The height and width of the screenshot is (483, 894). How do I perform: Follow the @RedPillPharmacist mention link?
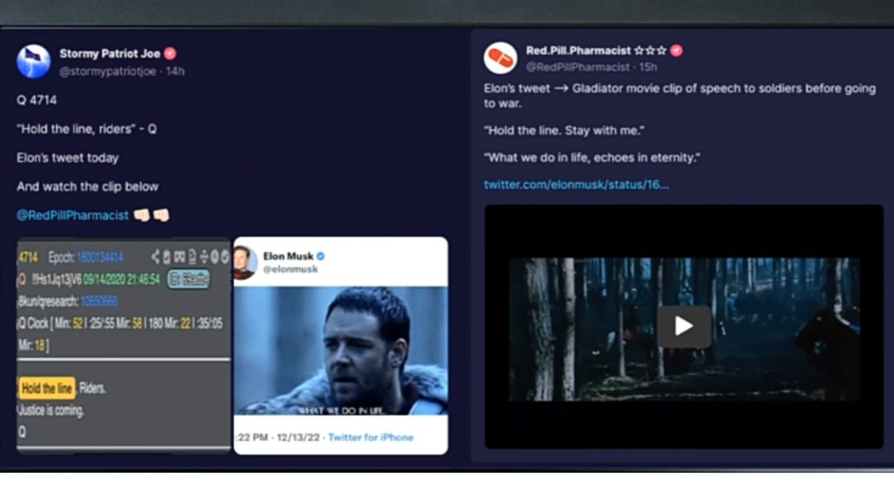tap(73, 215)
